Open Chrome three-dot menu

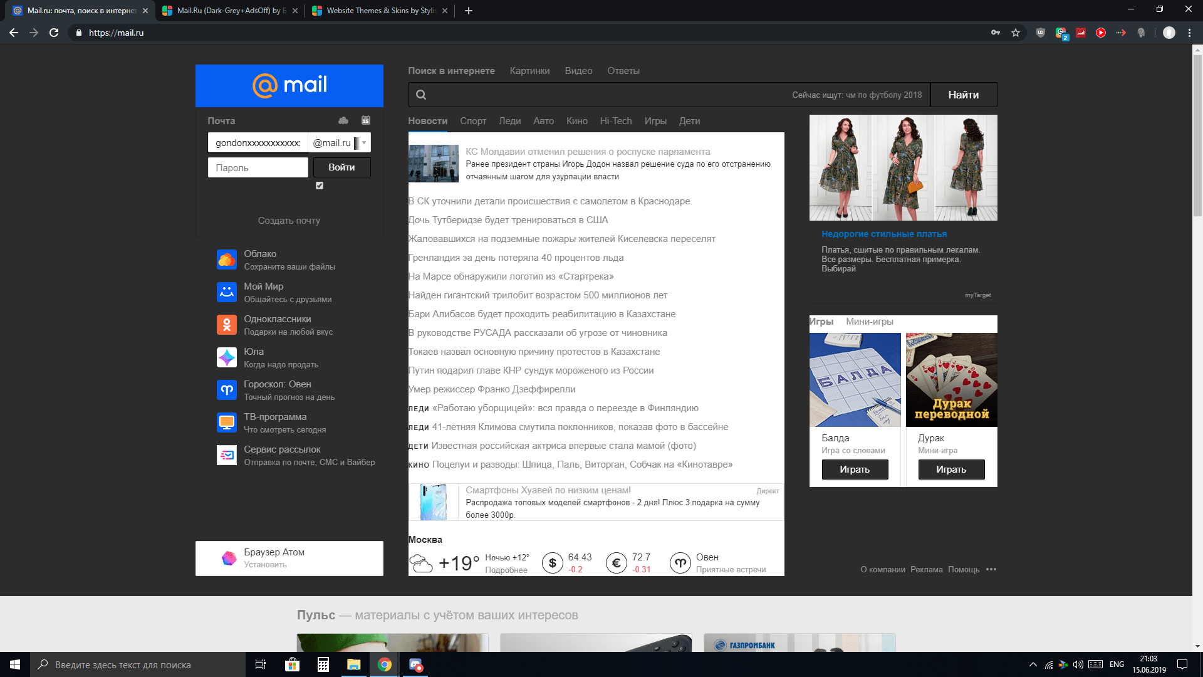[1189, 33]
